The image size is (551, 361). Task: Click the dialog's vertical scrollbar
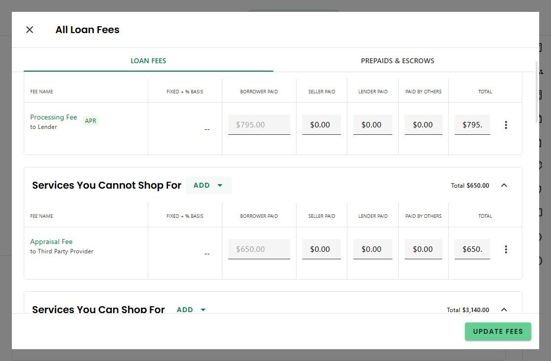point(537,92)
